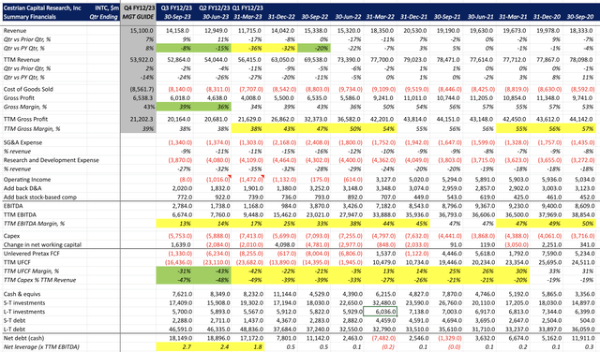
Task: Select gross profit value 6,538.3
Action: click(x=142, y=98)
